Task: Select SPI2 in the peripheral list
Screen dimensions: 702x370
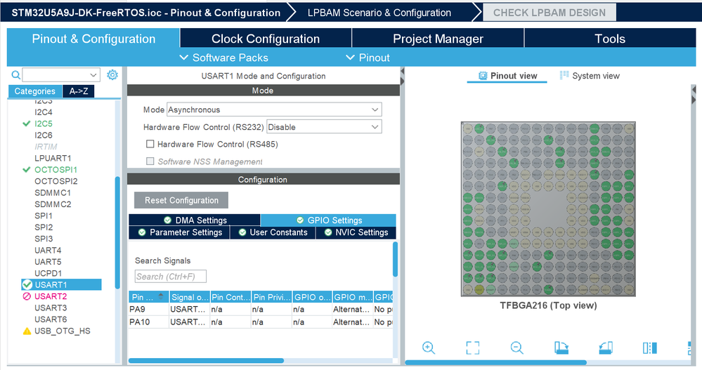Action: tap(44, 227)
